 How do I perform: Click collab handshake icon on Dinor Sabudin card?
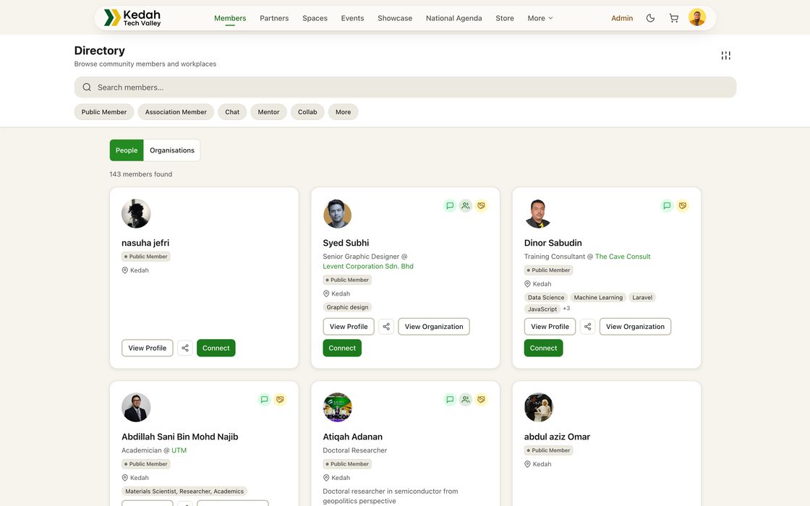pyautogui.click(x=683, y=205)
